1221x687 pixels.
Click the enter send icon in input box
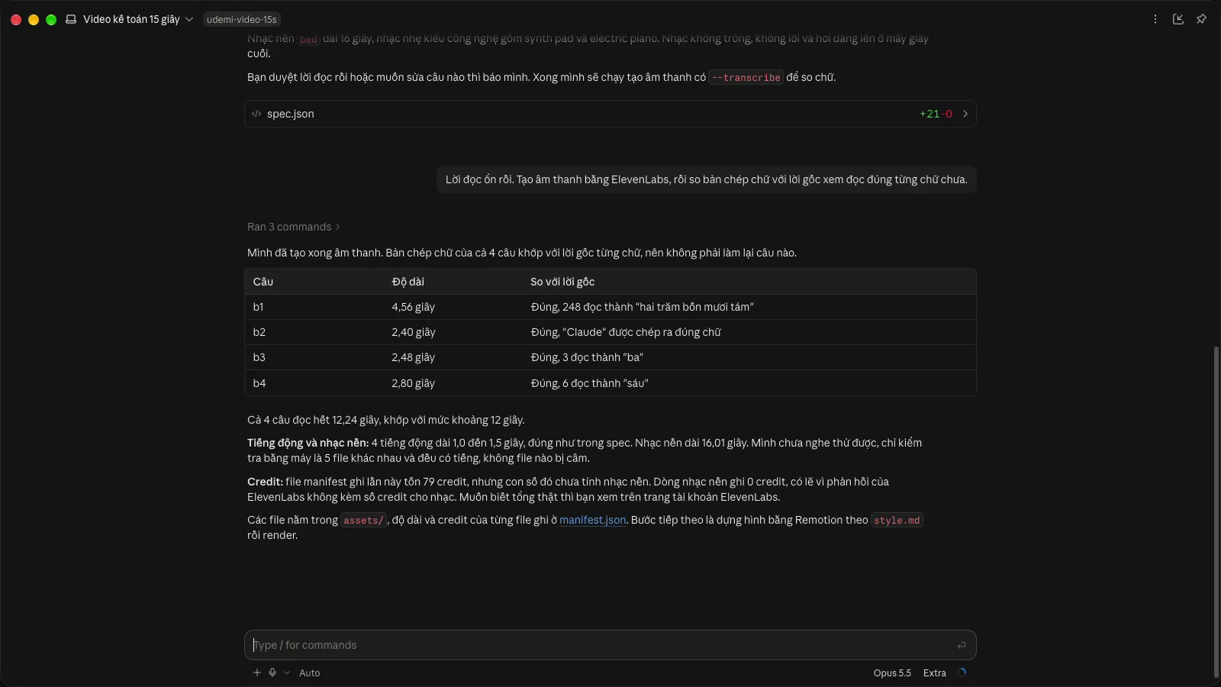coord(962,645)
